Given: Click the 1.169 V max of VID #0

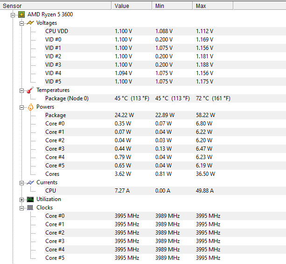Looking at the screenshot, I should coord(204,40).
